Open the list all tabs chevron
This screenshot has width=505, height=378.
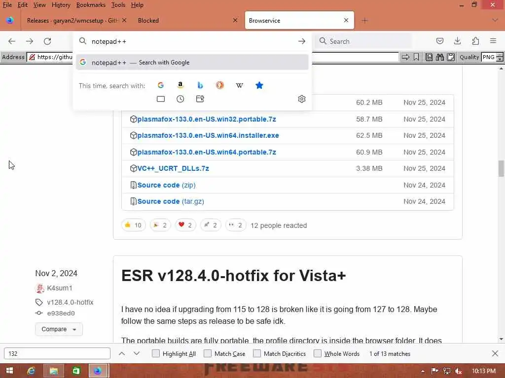coord(495,20)
